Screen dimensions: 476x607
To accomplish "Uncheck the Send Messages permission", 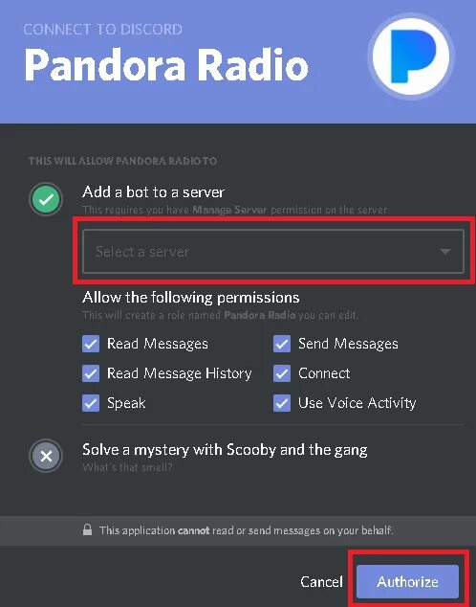I will click(x=282, y=344).
